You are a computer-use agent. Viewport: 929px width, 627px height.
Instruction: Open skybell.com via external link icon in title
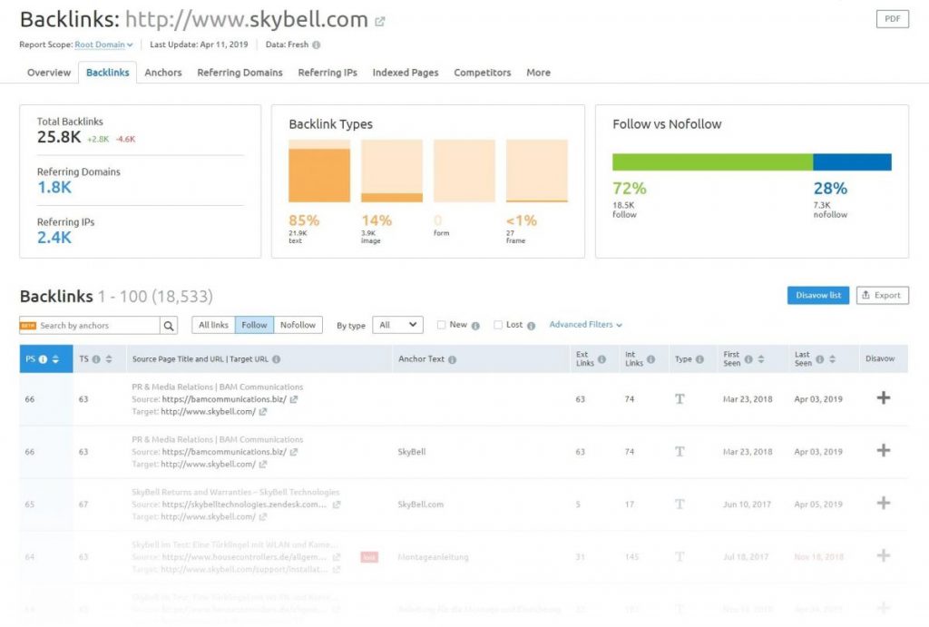click(x=380, y=22)
